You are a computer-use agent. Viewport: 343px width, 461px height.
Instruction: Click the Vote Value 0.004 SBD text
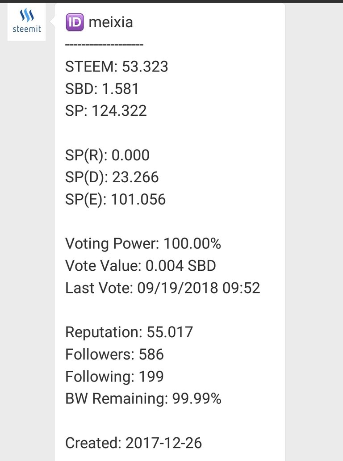point(141,266)
